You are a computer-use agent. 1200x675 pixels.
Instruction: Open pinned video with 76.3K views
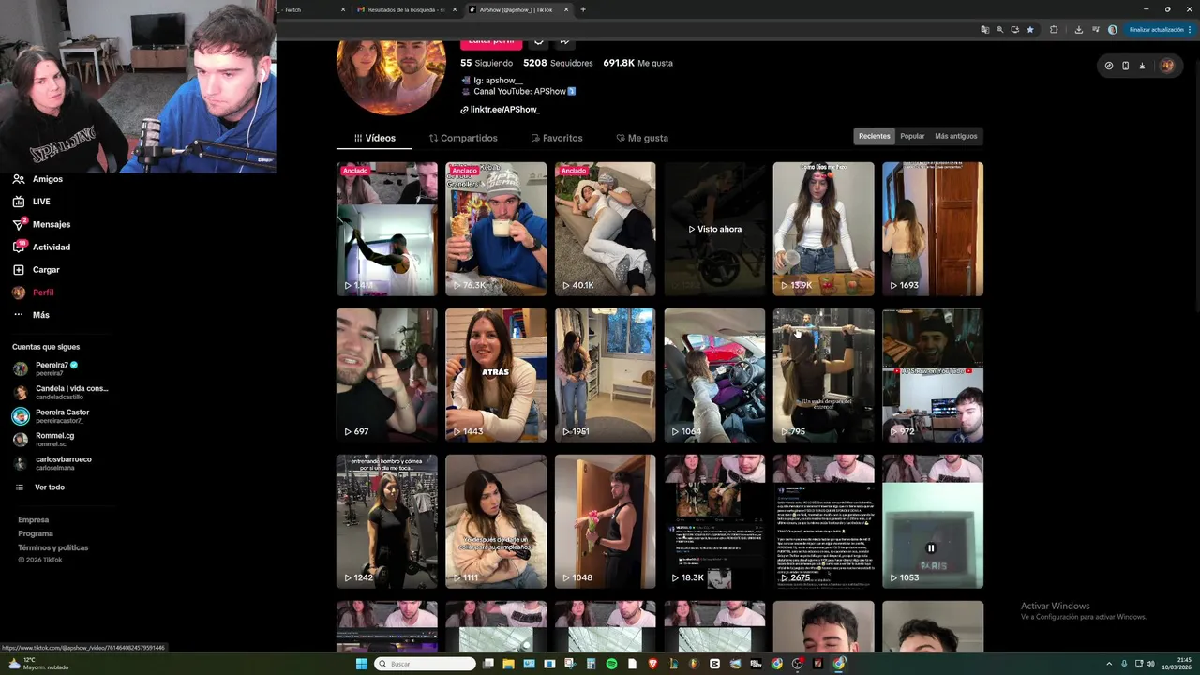(496, 229)
